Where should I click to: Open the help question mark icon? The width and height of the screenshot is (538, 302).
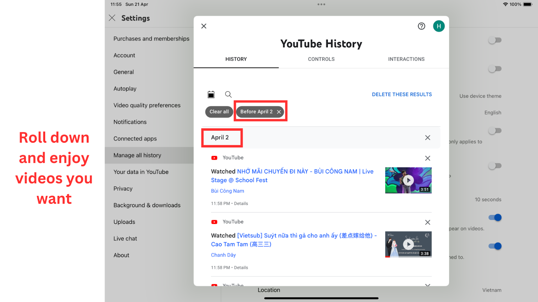pyautogui.click(x=421, y=26)
